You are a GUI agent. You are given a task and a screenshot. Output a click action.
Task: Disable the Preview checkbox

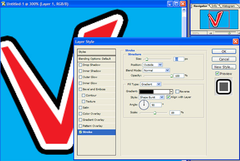pyautogui.click(x=217, y=74)
